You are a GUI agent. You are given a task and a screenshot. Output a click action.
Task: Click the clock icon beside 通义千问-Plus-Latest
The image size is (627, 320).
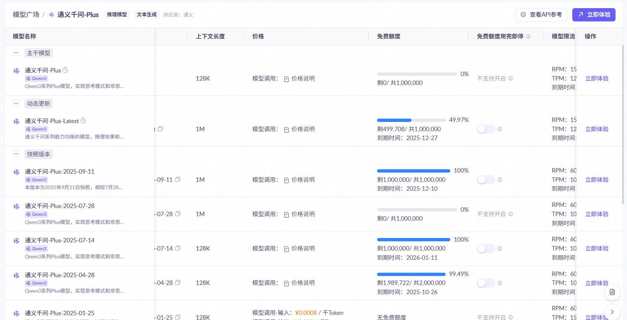[x=83, y=120]
